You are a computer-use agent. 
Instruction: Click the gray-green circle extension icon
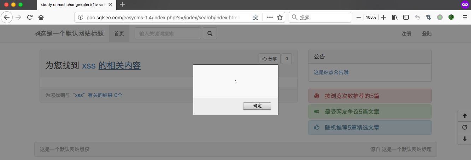click(440, 17)
